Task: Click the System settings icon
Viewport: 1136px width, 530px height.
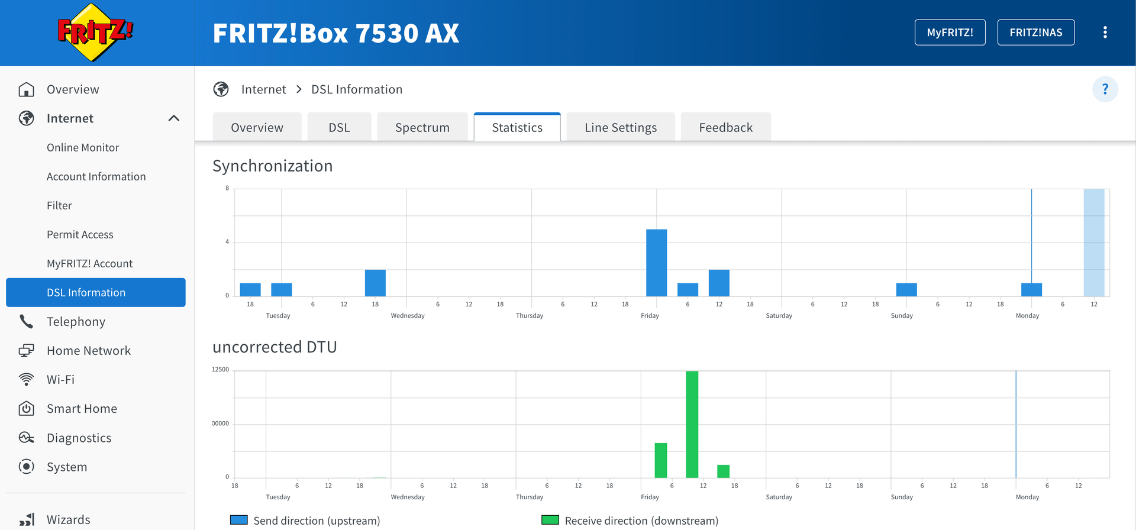Action: pyautogui.click(x=26, y=467)
